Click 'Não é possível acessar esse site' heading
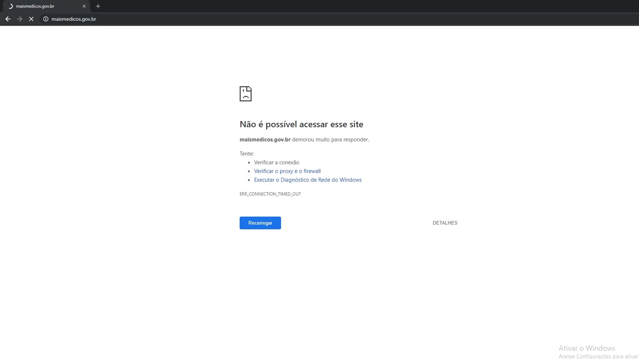Viewport: 639px width, 359px height. click(301, 124)
